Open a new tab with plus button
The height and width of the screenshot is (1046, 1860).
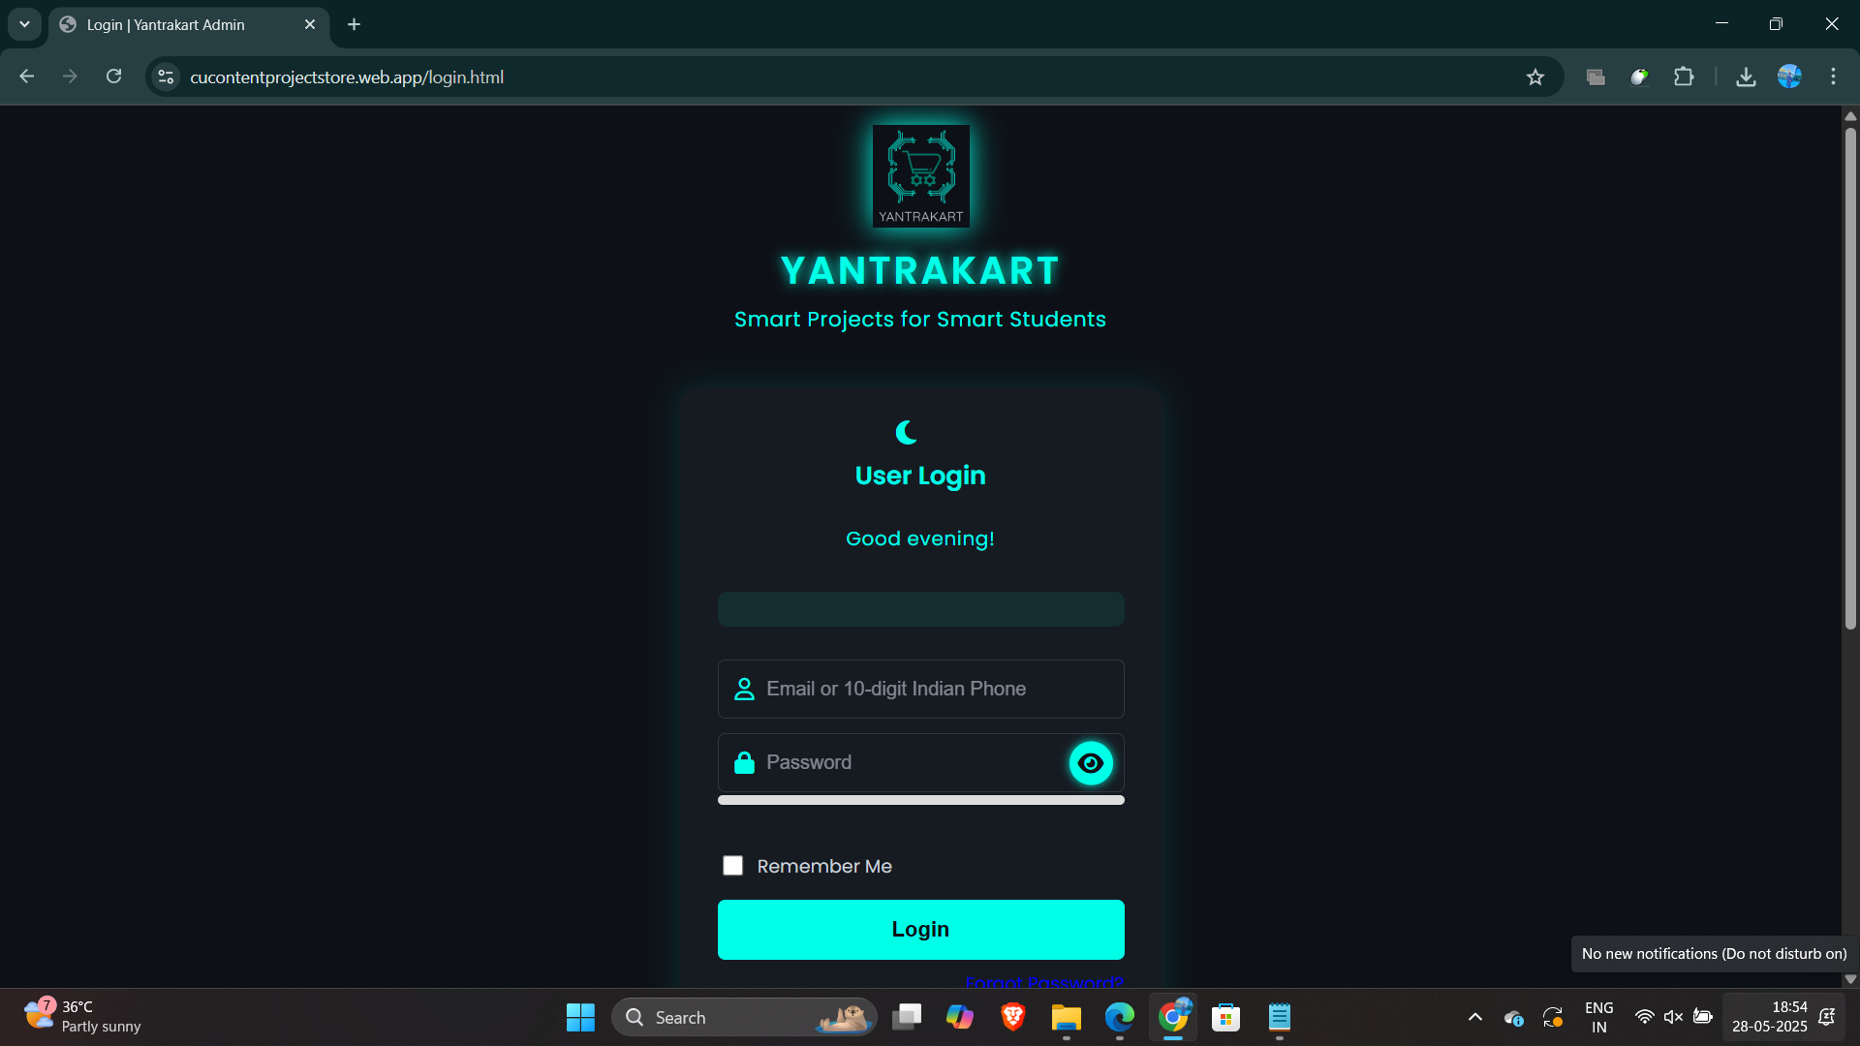355,25
